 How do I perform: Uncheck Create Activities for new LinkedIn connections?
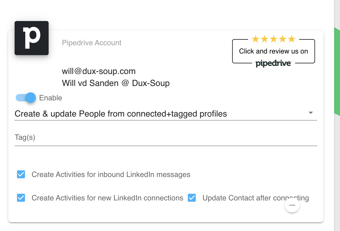point(21,198)
